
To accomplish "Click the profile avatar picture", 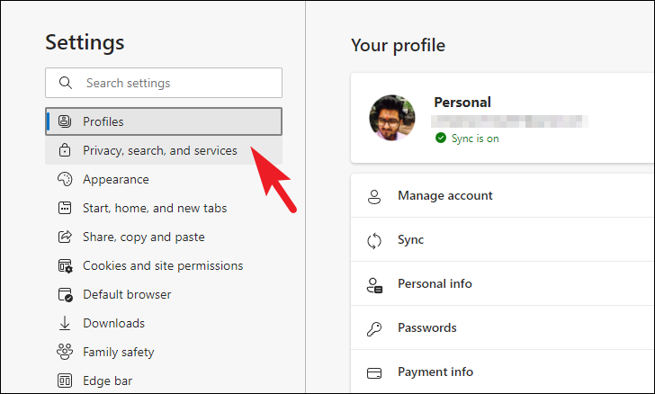I will (392, 118).
